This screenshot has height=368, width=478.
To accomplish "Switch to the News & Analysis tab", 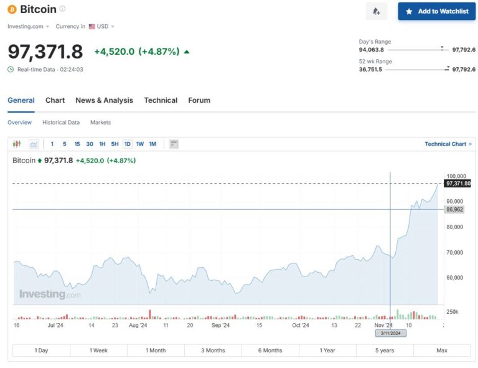I will coord(104,100).
